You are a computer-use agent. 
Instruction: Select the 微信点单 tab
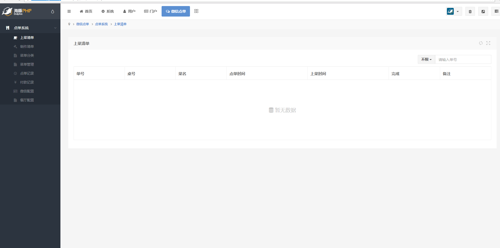[176, 11]
